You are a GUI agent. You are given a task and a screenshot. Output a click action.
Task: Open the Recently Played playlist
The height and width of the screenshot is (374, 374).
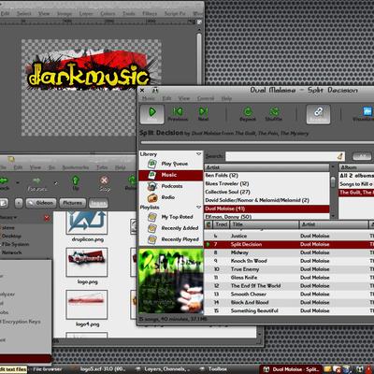pyautogui.click(x=171, y=239)
